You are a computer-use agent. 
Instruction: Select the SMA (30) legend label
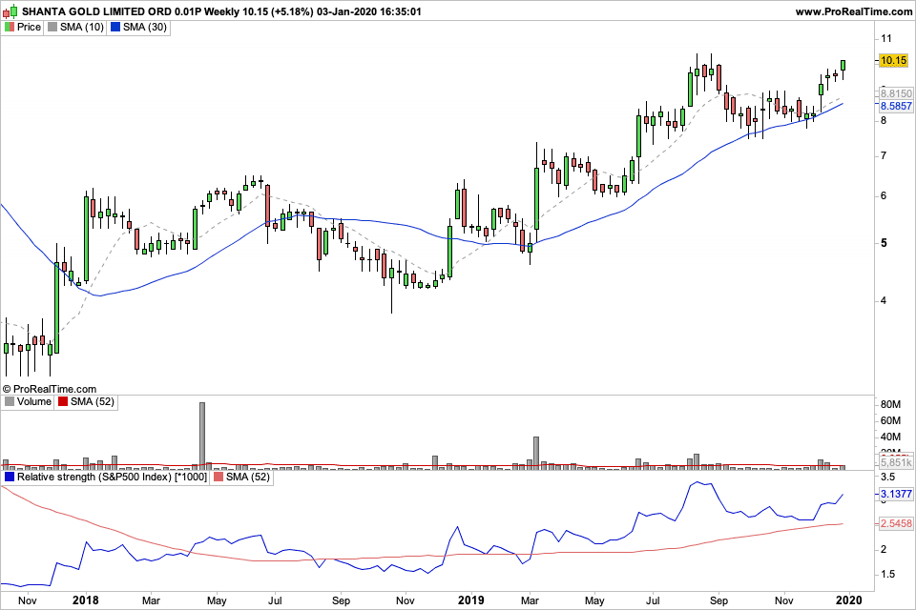click(x=145, y=27)
